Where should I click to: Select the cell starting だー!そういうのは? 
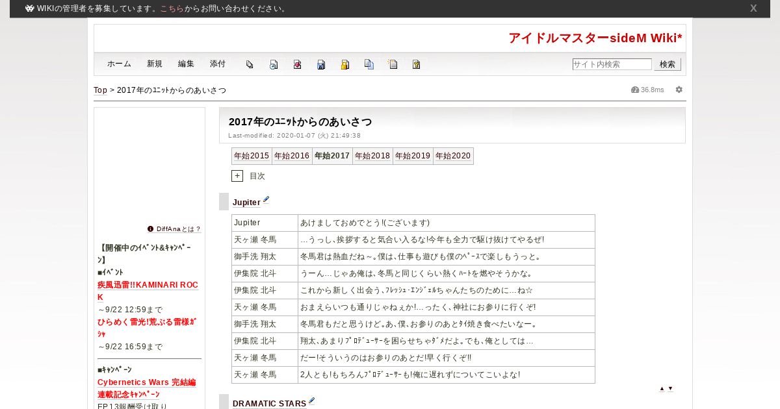(x=447, y=358)
